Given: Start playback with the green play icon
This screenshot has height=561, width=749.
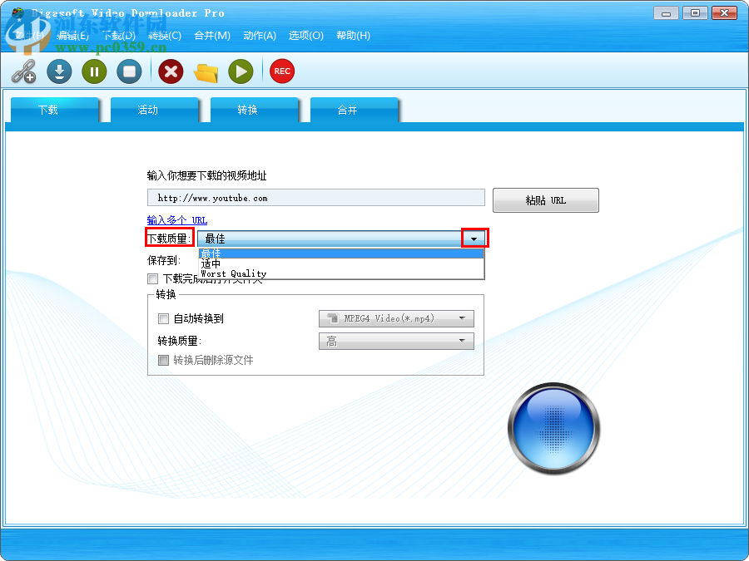Looking at the screenshot, I should (x=240, y=72).
